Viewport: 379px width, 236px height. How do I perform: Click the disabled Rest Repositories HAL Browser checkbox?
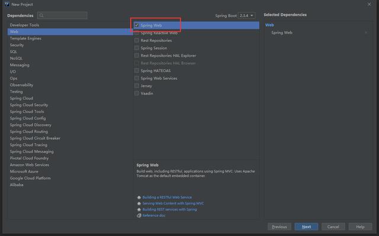tap(137, 63)
